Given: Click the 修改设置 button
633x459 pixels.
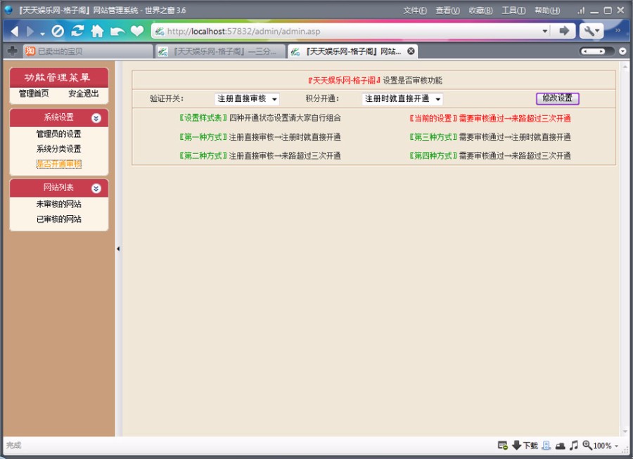Looking at the screenshot, I should (x=556, y=98).
